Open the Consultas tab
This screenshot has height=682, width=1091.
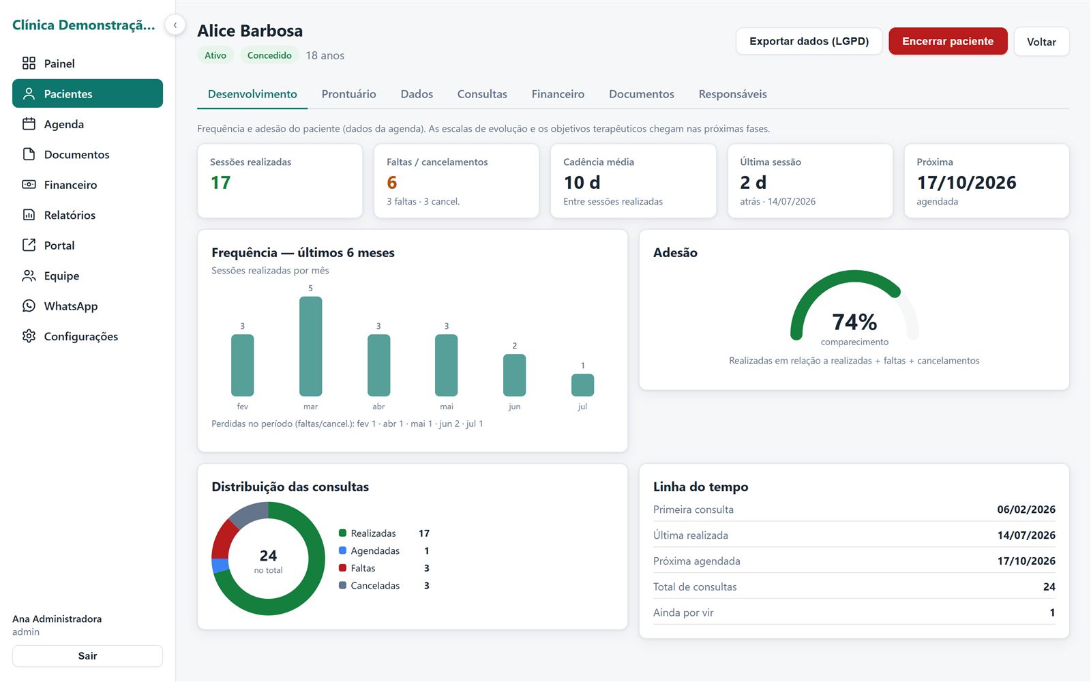(x=482, y=94)
